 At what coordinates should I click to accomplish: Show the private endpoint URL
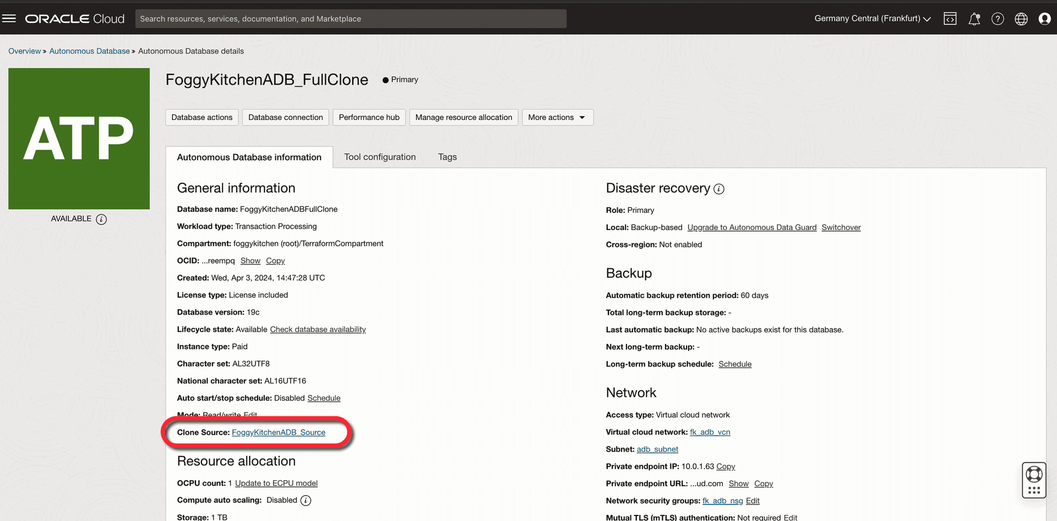point(738,484)
